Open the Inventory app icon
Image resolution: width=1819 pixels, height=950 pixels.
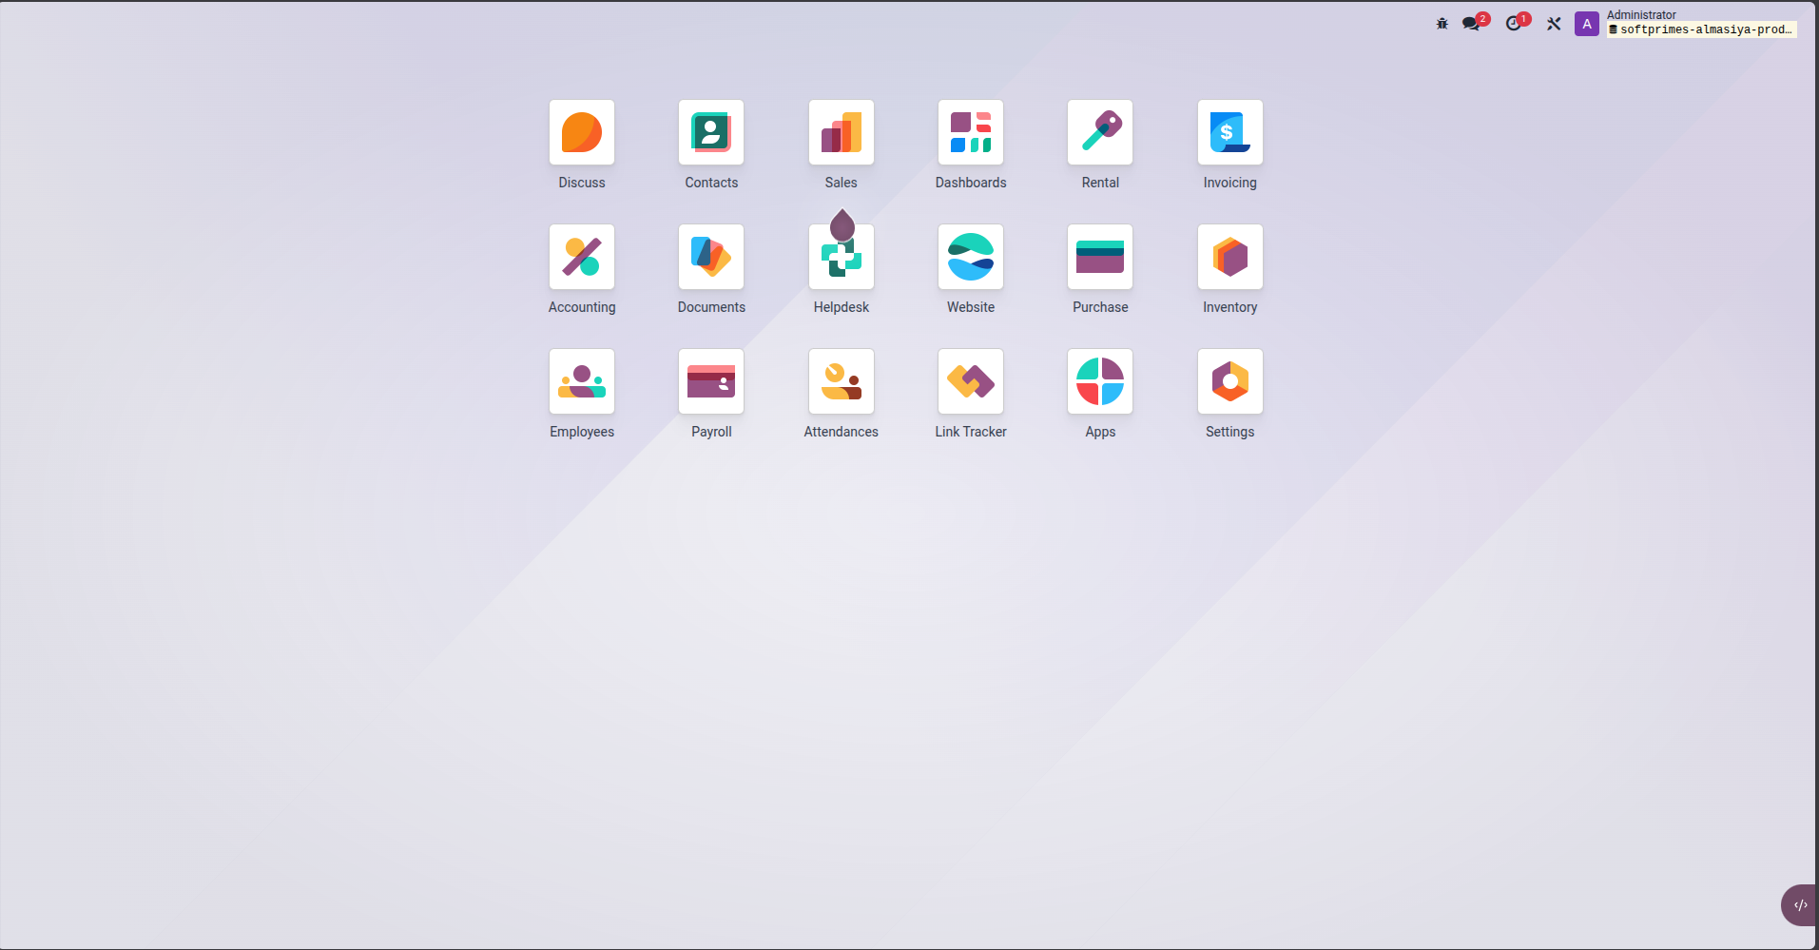pyautogui.click(x=1230, y=257)
